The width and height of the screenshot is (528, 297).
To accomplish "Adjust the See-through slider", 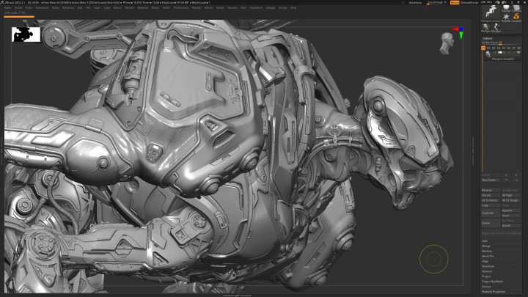I will pos(436,3).
